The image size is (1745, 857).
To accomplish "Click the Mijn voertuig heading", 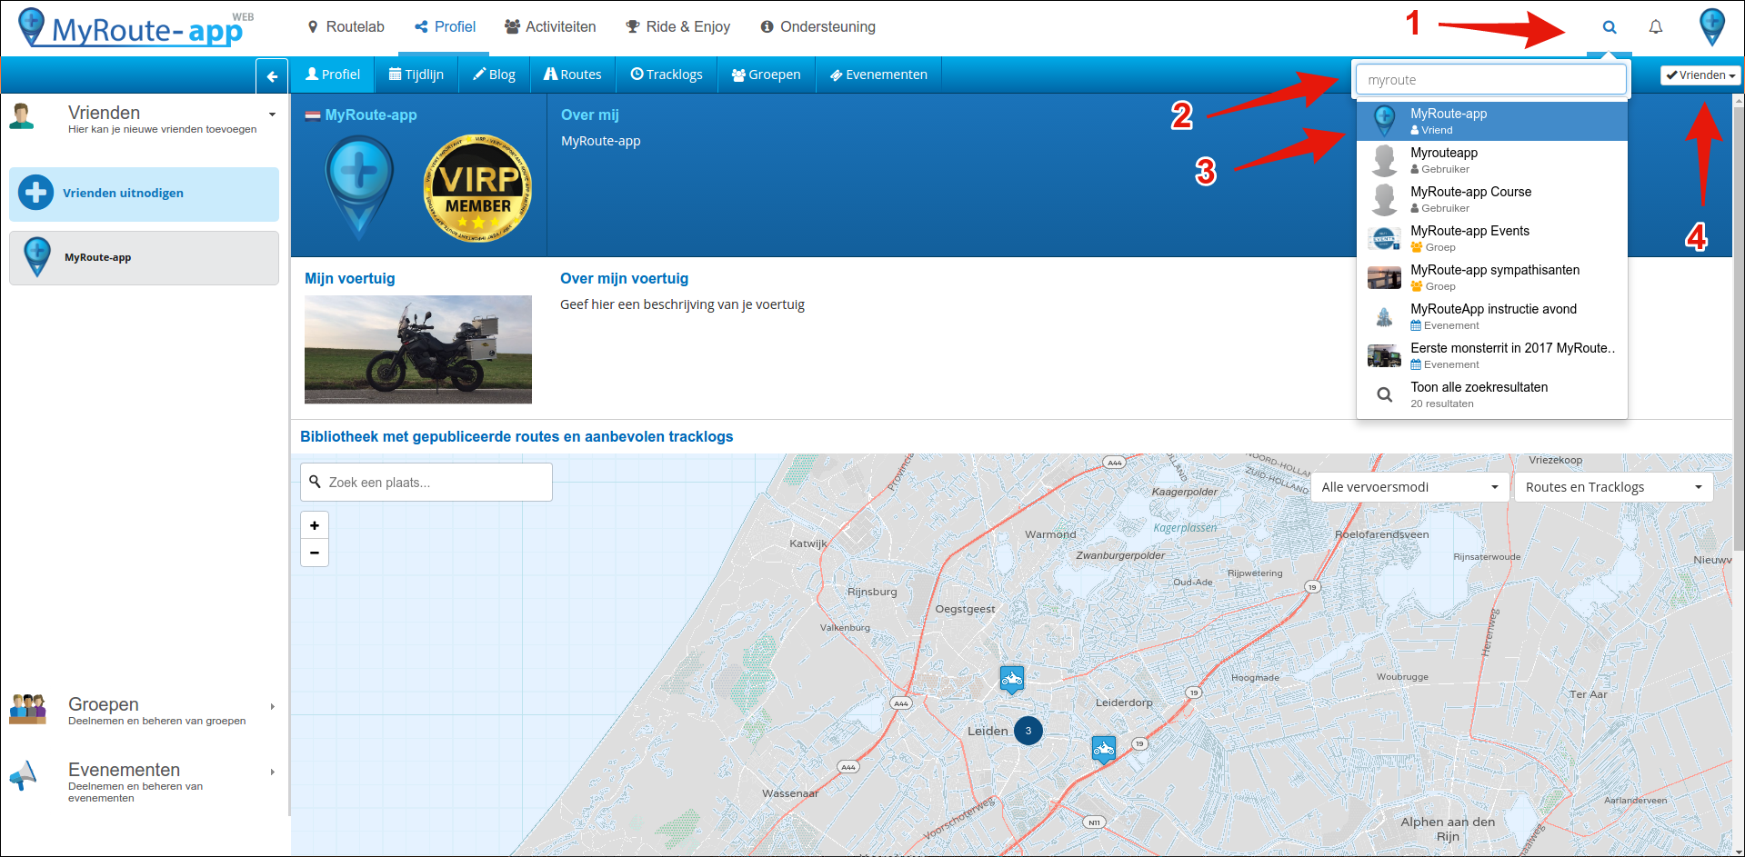I will tap(350, 278).
